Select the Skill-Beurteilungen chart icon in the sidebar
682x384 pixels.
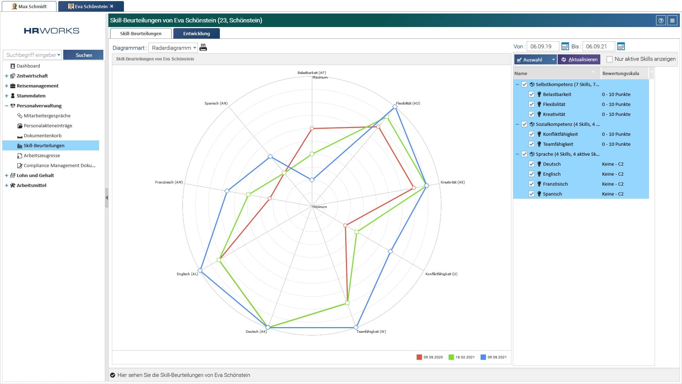pyautogui.click(x=19, y=145)
